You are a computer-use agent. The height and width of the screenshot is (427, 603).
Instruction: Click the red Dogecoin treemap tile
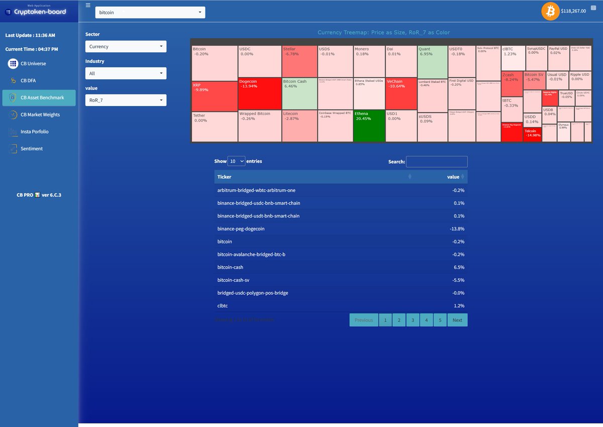pos(260,93)
